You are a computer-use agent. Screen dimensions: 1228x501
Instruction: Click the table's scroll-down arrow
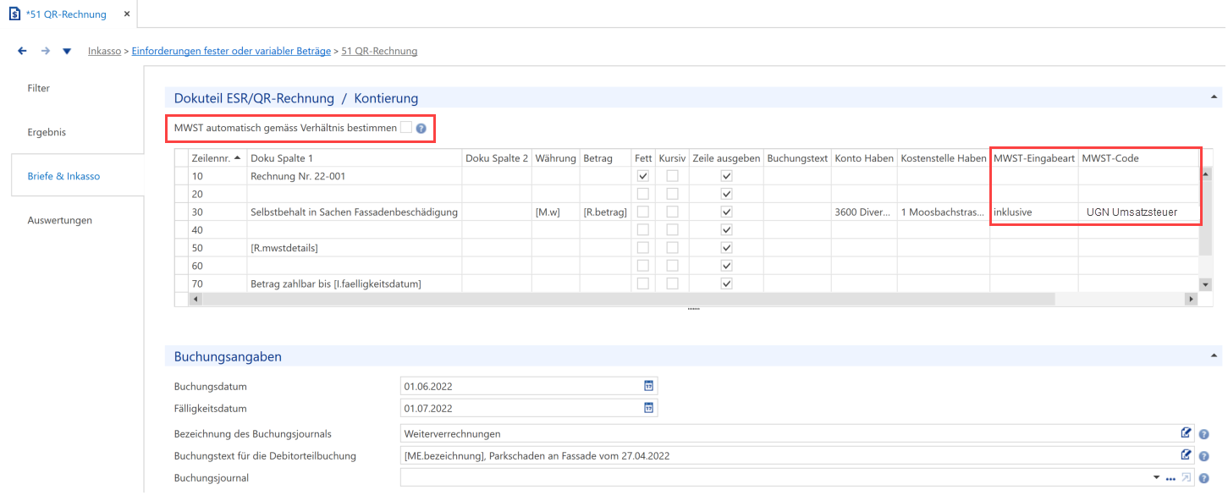coord(1205,285)
